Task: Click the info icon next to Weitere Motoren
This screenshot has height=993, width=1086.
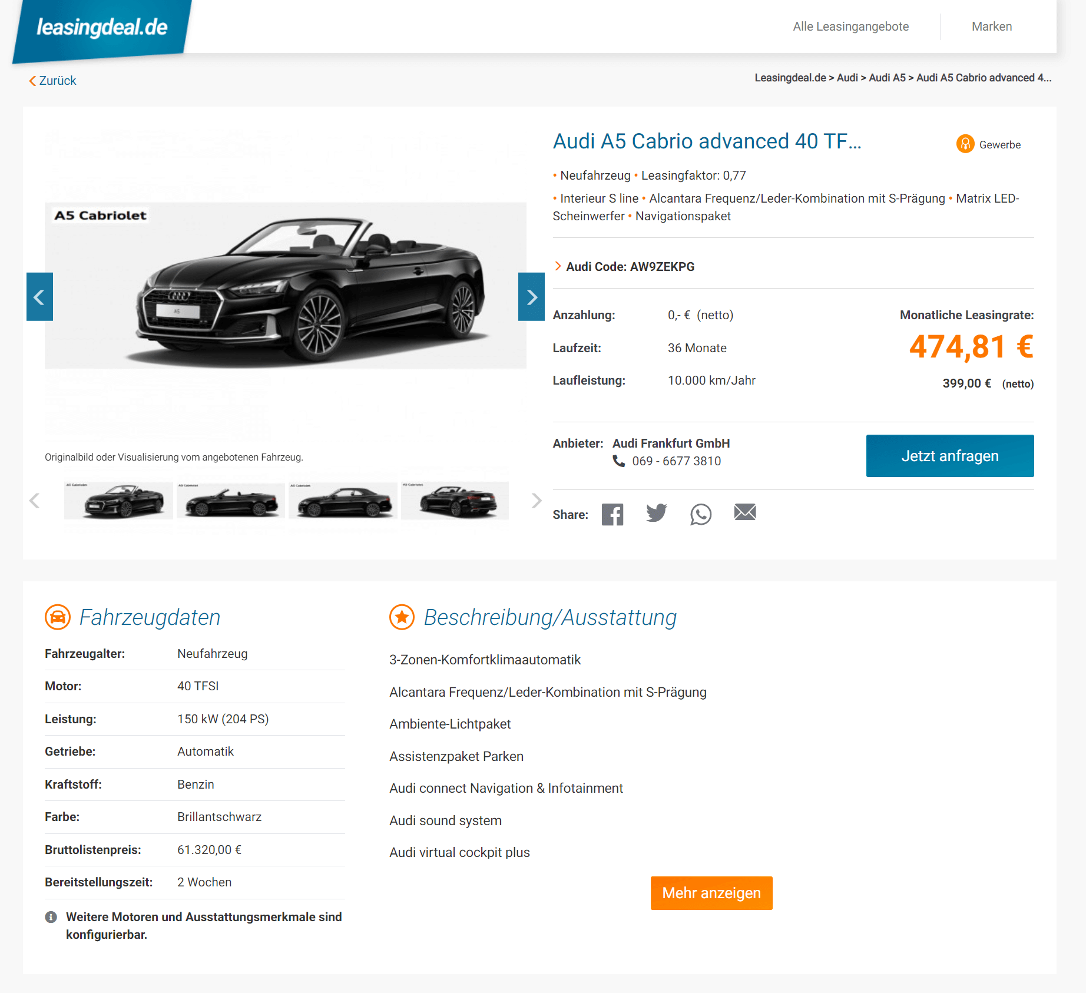Action: point(51,917)
